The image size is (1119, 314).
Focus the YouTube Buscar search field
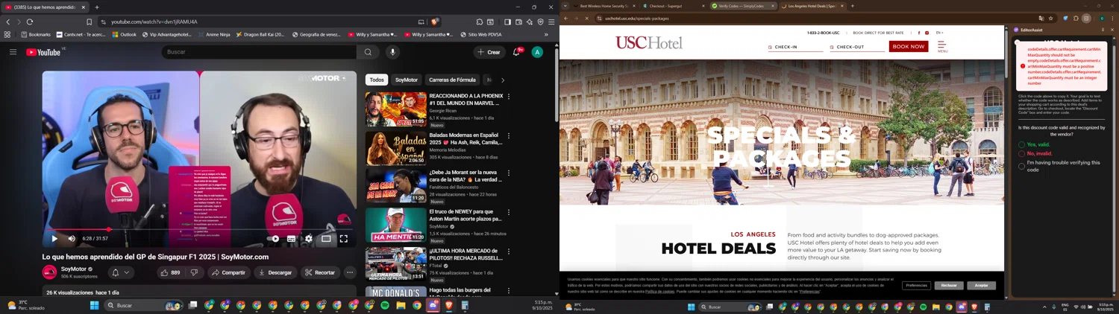pyautogui.click(x=259, y=52)
